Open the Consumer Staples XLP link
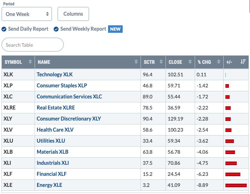Screen dimensions: 250x194 coord(62,86)
